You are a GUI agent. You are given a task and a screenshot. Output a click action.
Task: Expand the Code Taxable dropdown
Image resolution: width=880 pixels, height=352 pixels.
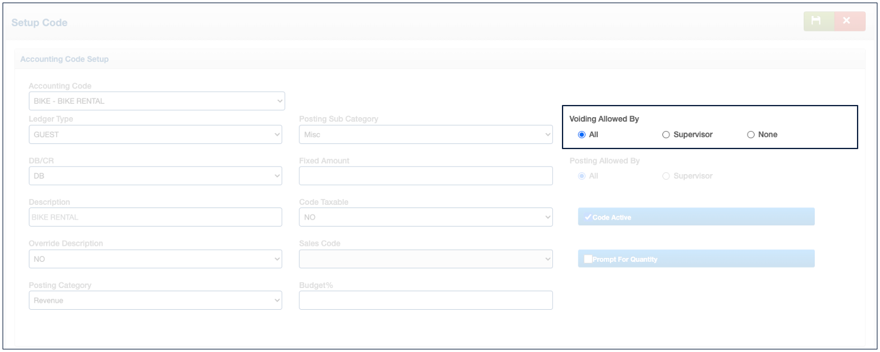coord(425,217)
